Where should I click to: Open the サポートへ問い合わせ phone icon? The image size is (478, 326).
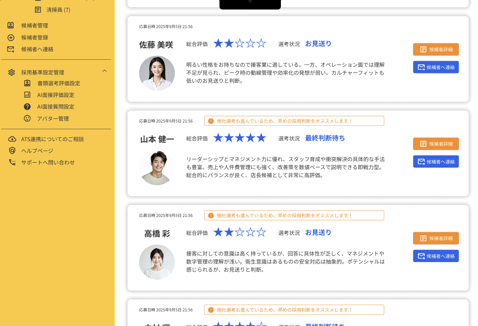pos(12,162)
